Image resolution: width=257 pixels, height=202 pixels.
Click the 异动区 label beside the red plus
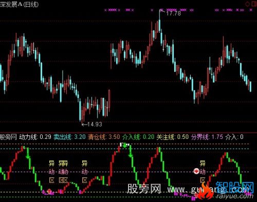pos(203,172)
